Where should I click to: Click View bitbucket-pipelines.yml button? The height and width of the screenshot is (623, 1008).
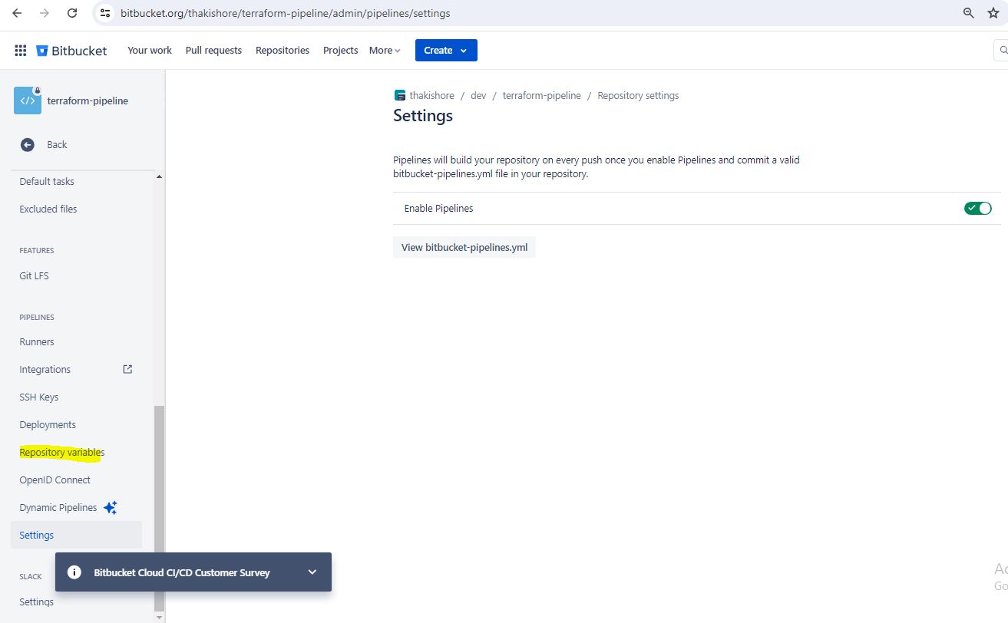pos(464,248)
